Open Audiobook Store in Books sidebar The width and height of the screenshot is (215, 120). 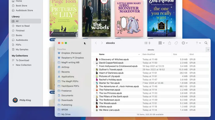pos(22,10)
